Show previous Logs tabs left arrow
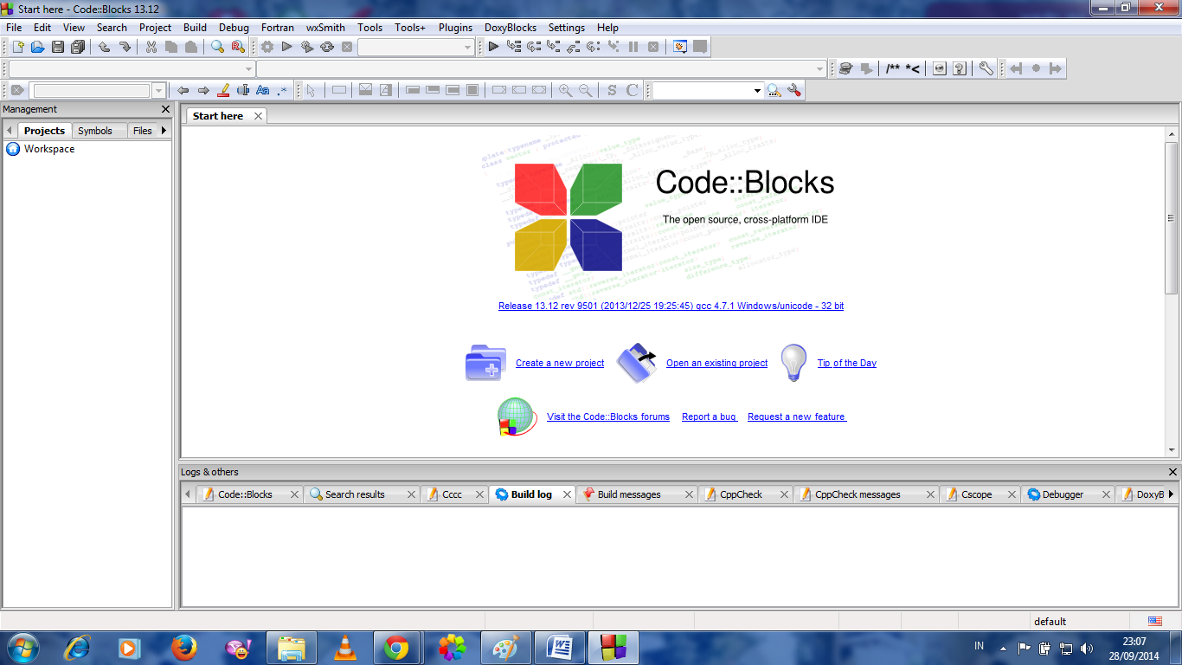 (x=188, y=494)
